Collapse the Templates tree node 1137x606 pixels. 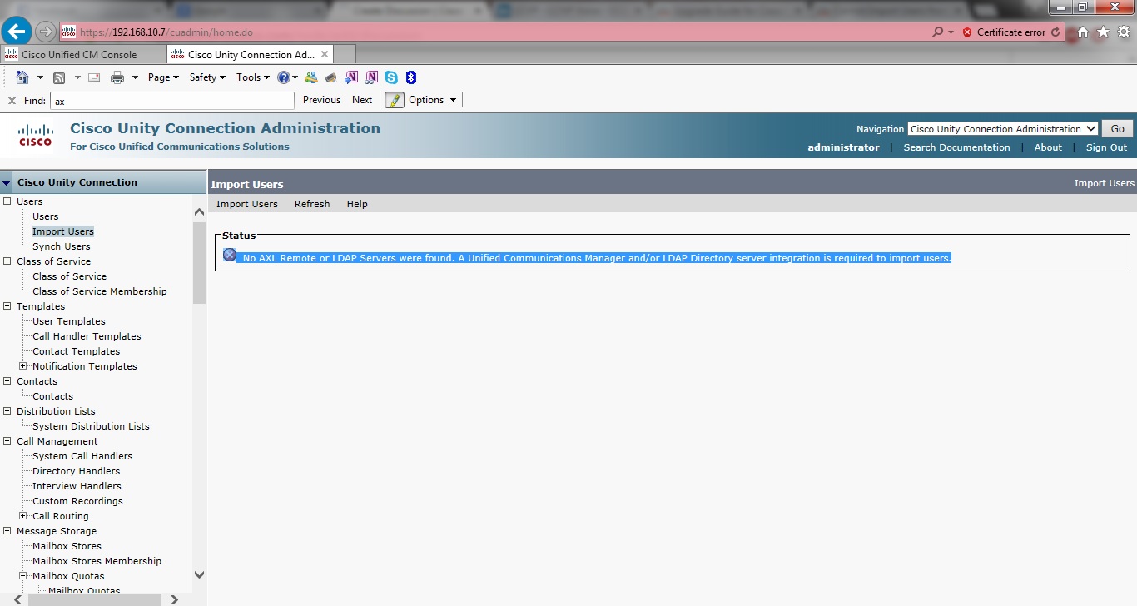pyautogui.click(x=7, y=306)
